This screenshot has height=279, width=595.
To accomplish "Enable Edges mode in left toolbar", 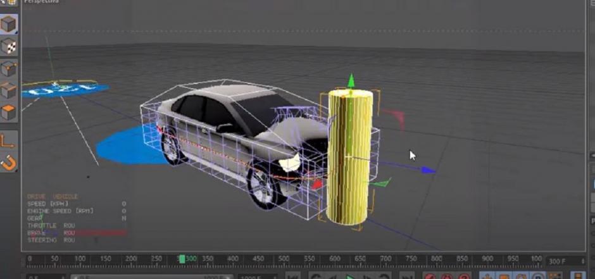I will click(8, 90).
